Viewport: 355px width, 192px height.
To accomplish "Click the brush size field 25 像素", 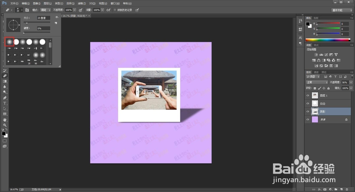I will (43, 18).
